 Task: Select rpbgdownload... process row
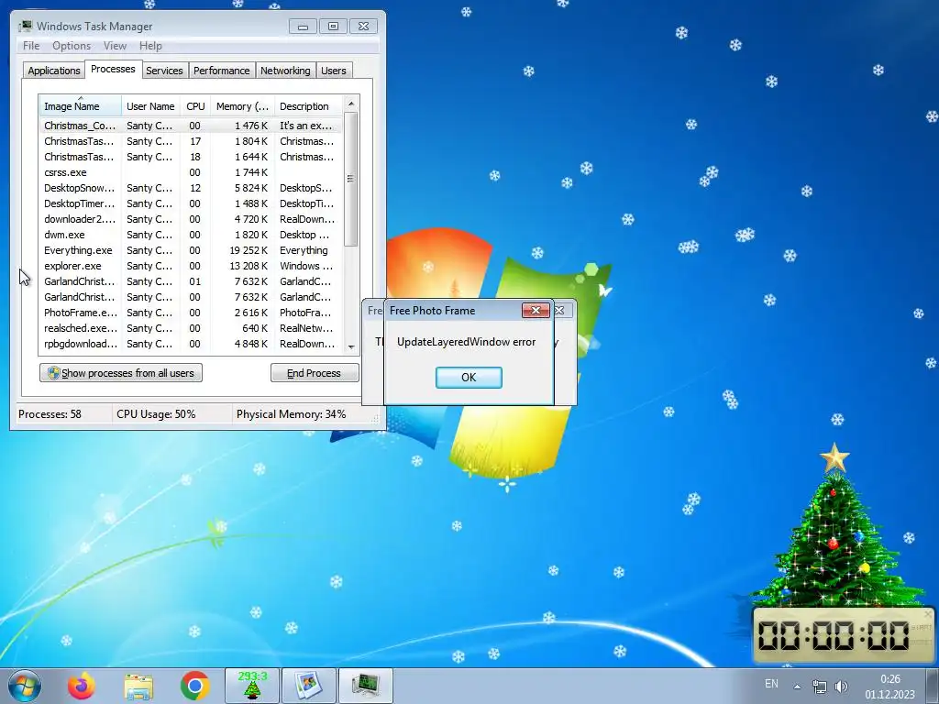click(x=191, y=344)
